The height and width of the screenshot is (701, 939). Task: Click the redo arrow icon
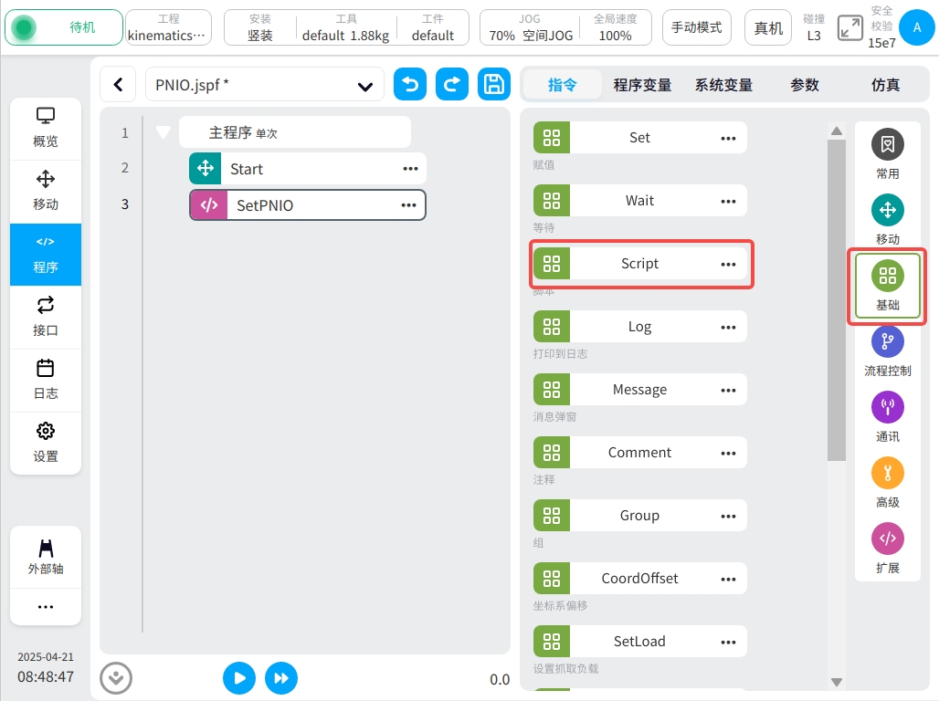452,85
